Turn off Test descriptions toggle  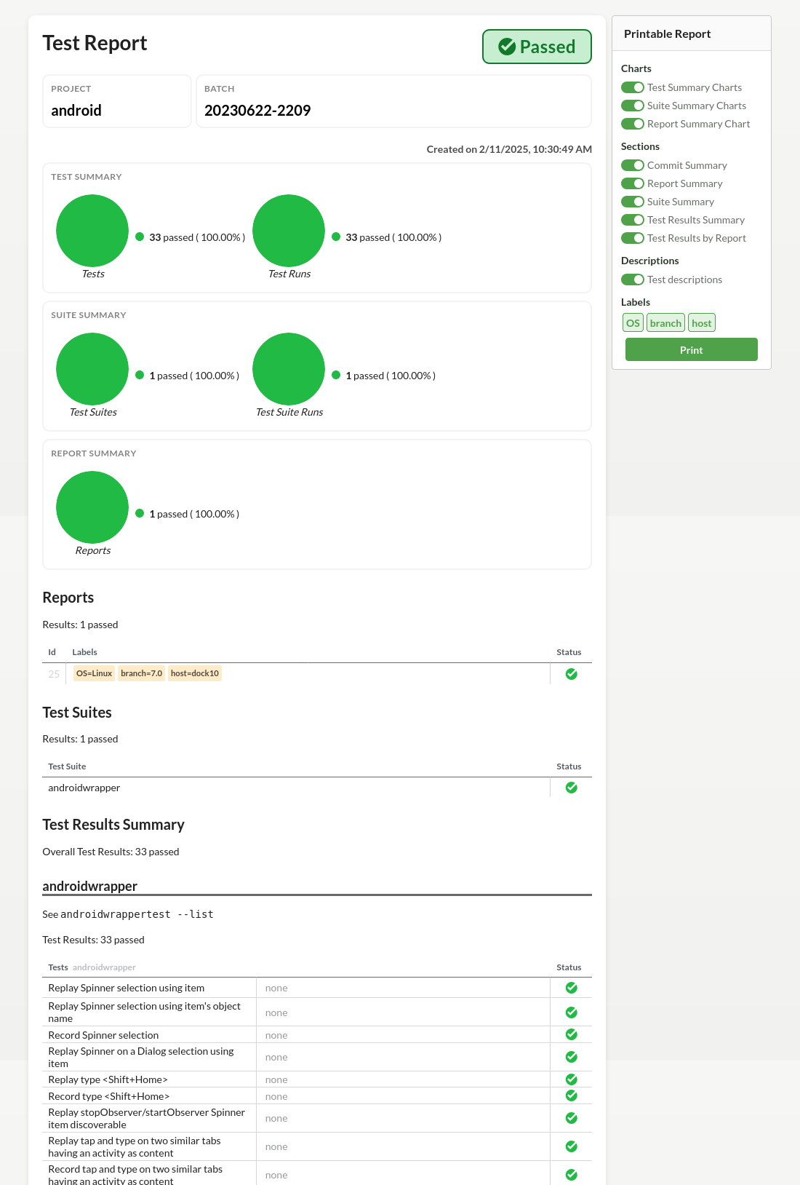tap(633, 280)
